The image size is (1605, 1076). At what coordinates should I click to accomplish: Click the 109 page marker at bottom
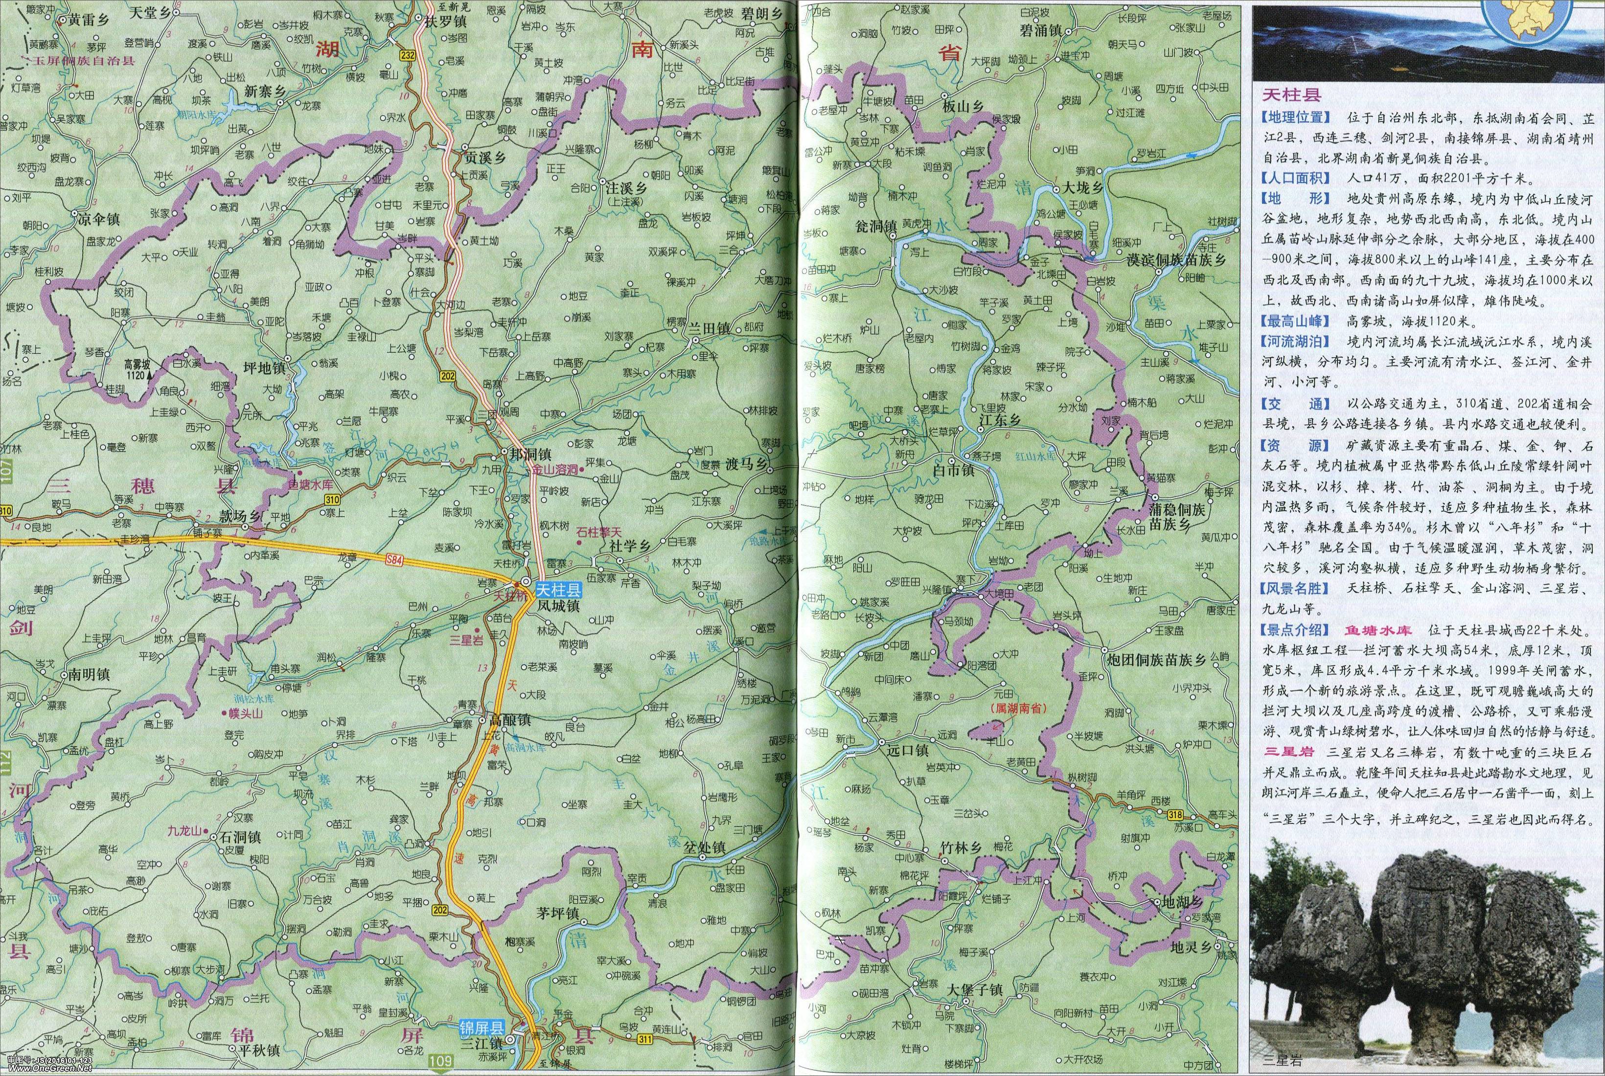pos(442,1062)
